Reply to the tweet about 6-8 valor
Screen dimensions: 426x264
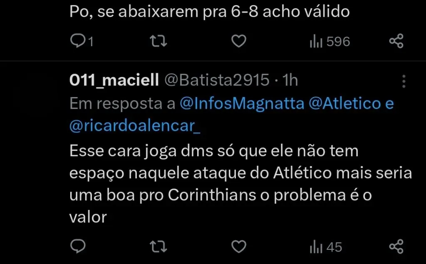point(79,41)
